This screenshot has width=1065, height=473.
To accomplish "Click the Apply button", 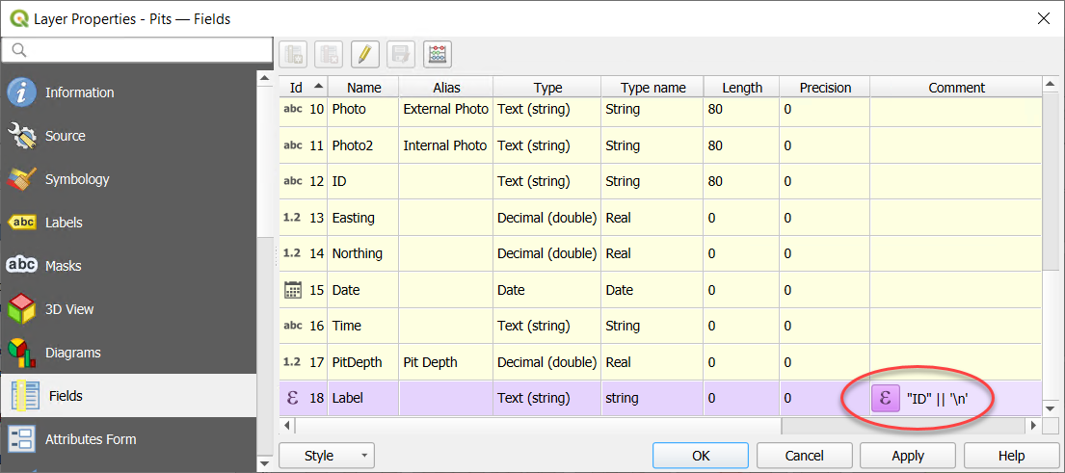I will click(907, 456).
